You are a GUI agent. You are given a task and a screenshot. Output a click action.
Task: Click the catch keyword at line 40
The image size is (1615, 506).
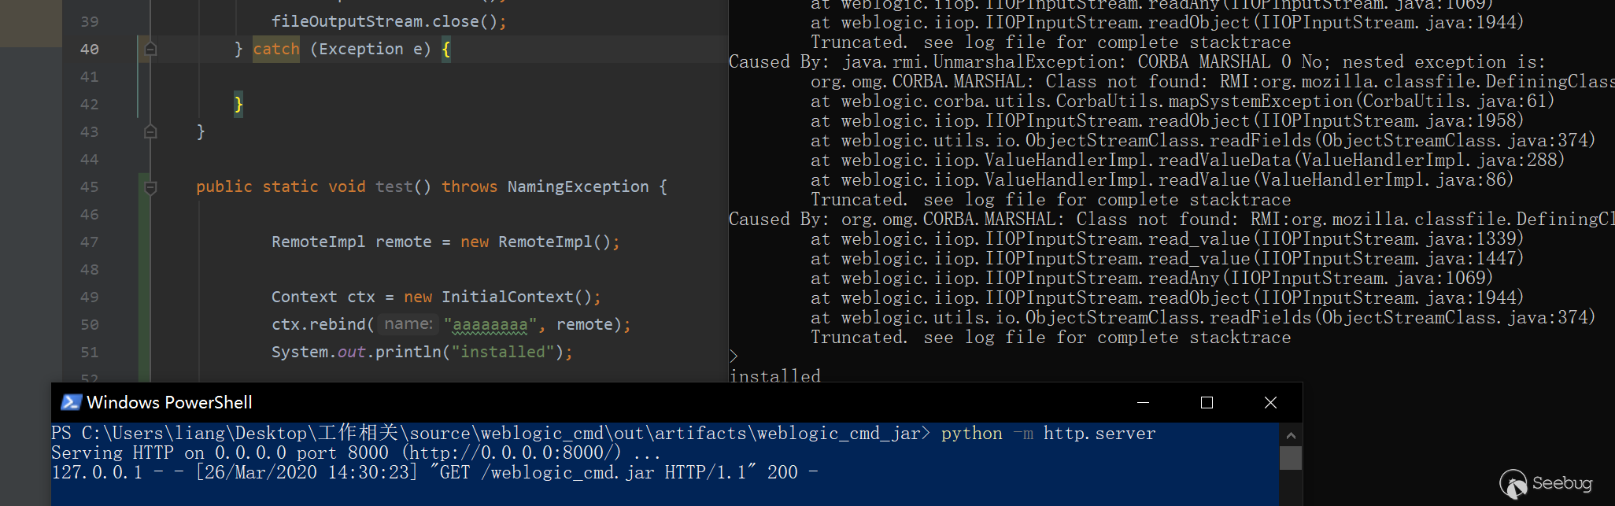click(276, 49)
